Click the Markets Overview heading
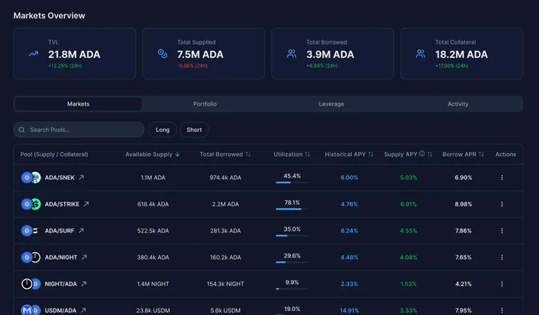 (x=49, y=16)
